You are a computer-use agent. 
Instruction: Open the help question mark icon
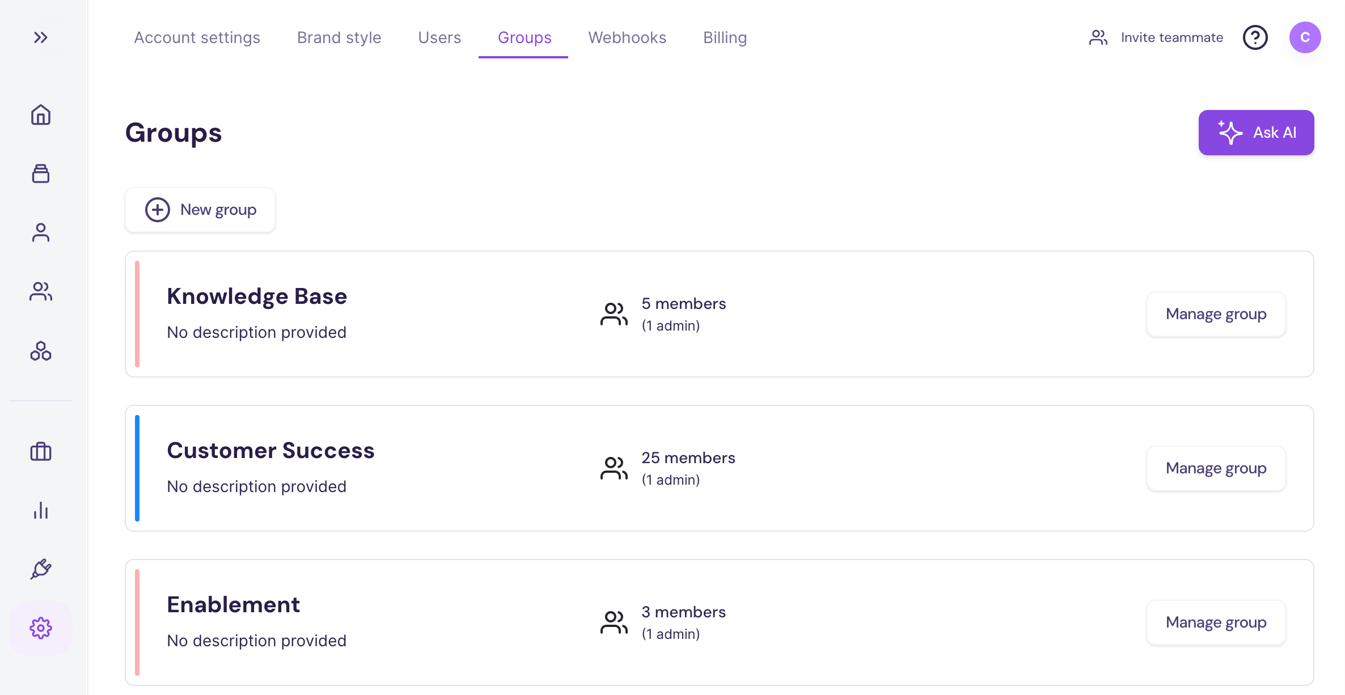1255,37
